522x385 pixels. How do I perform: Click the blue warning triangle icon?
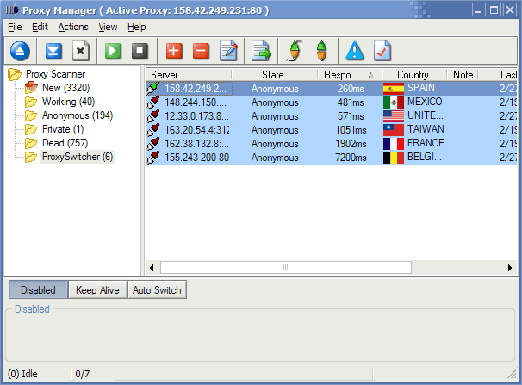click(355, 51)
